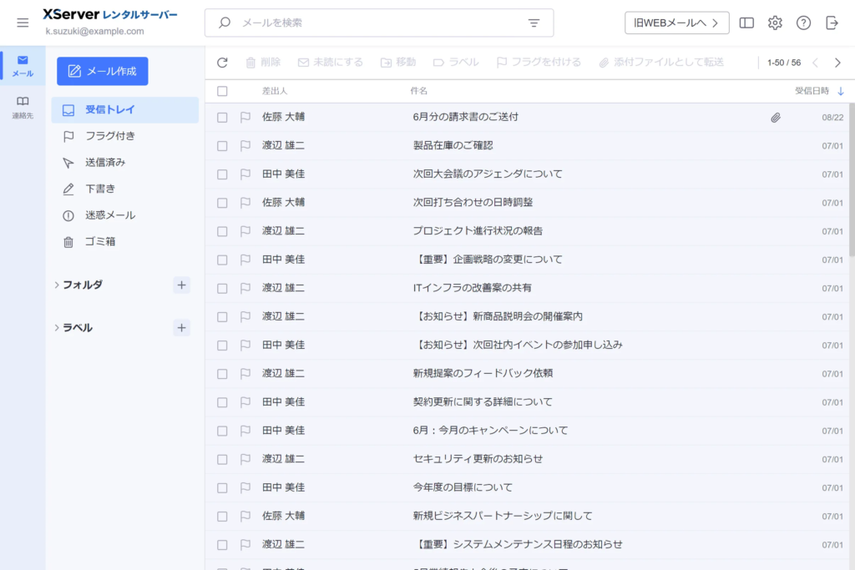Image resolution: width=855 pixels, height=570 pixels.
Task: Click the メール作成 button
Action: click(x=102, y=71)
